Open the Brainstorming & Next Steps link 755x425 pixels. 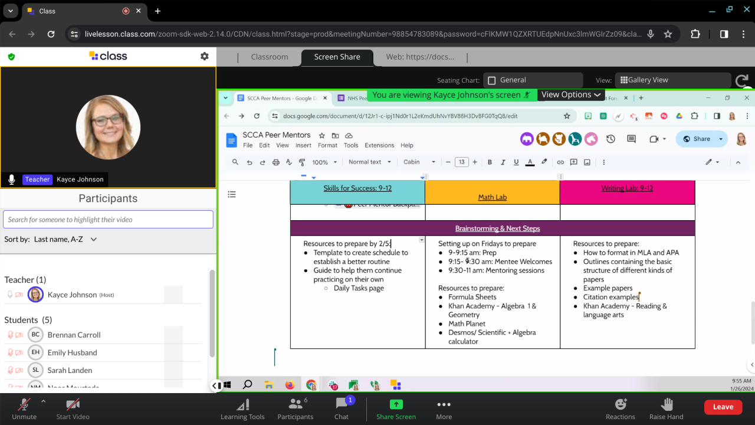pos(497,228)
